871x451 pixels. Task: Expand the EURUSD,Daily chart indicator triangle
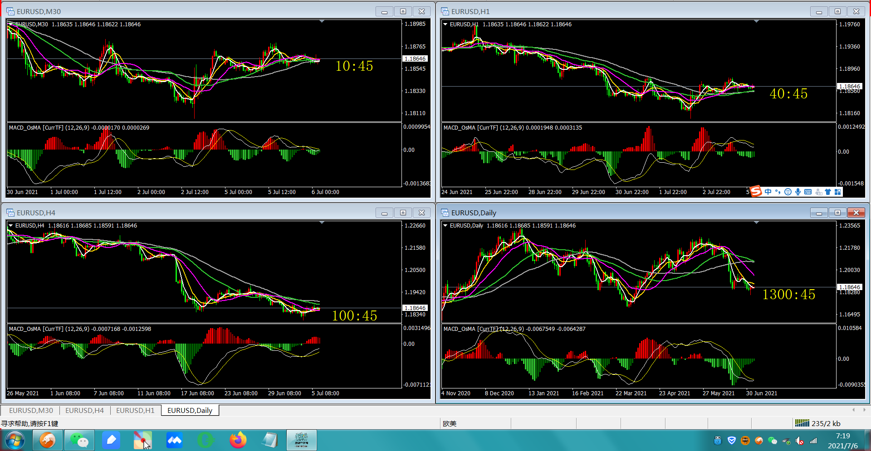coord(445,225)
